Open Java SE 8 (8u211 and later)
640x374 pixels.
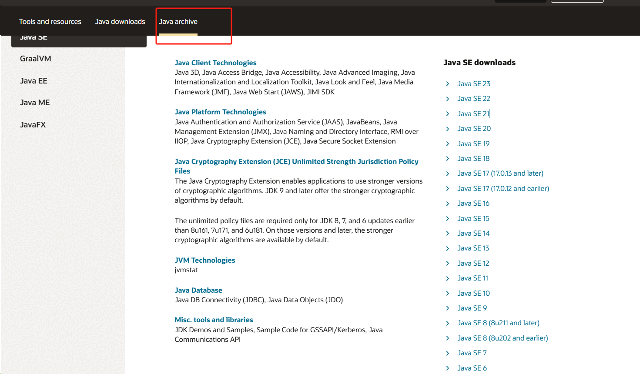point(499,323)
